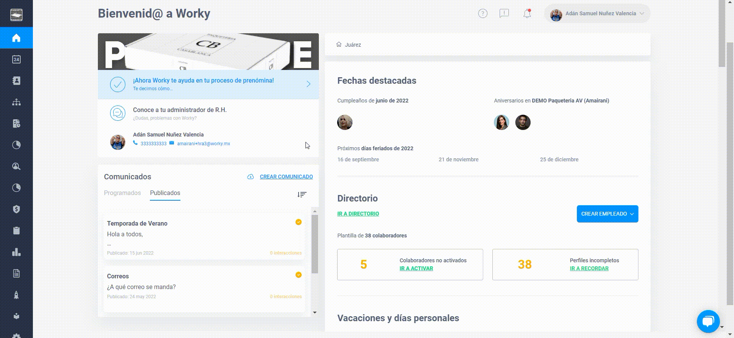Expand the Adán Samuel Nuñez Valencia user menu
734x338 pixels.
point(597,14)
